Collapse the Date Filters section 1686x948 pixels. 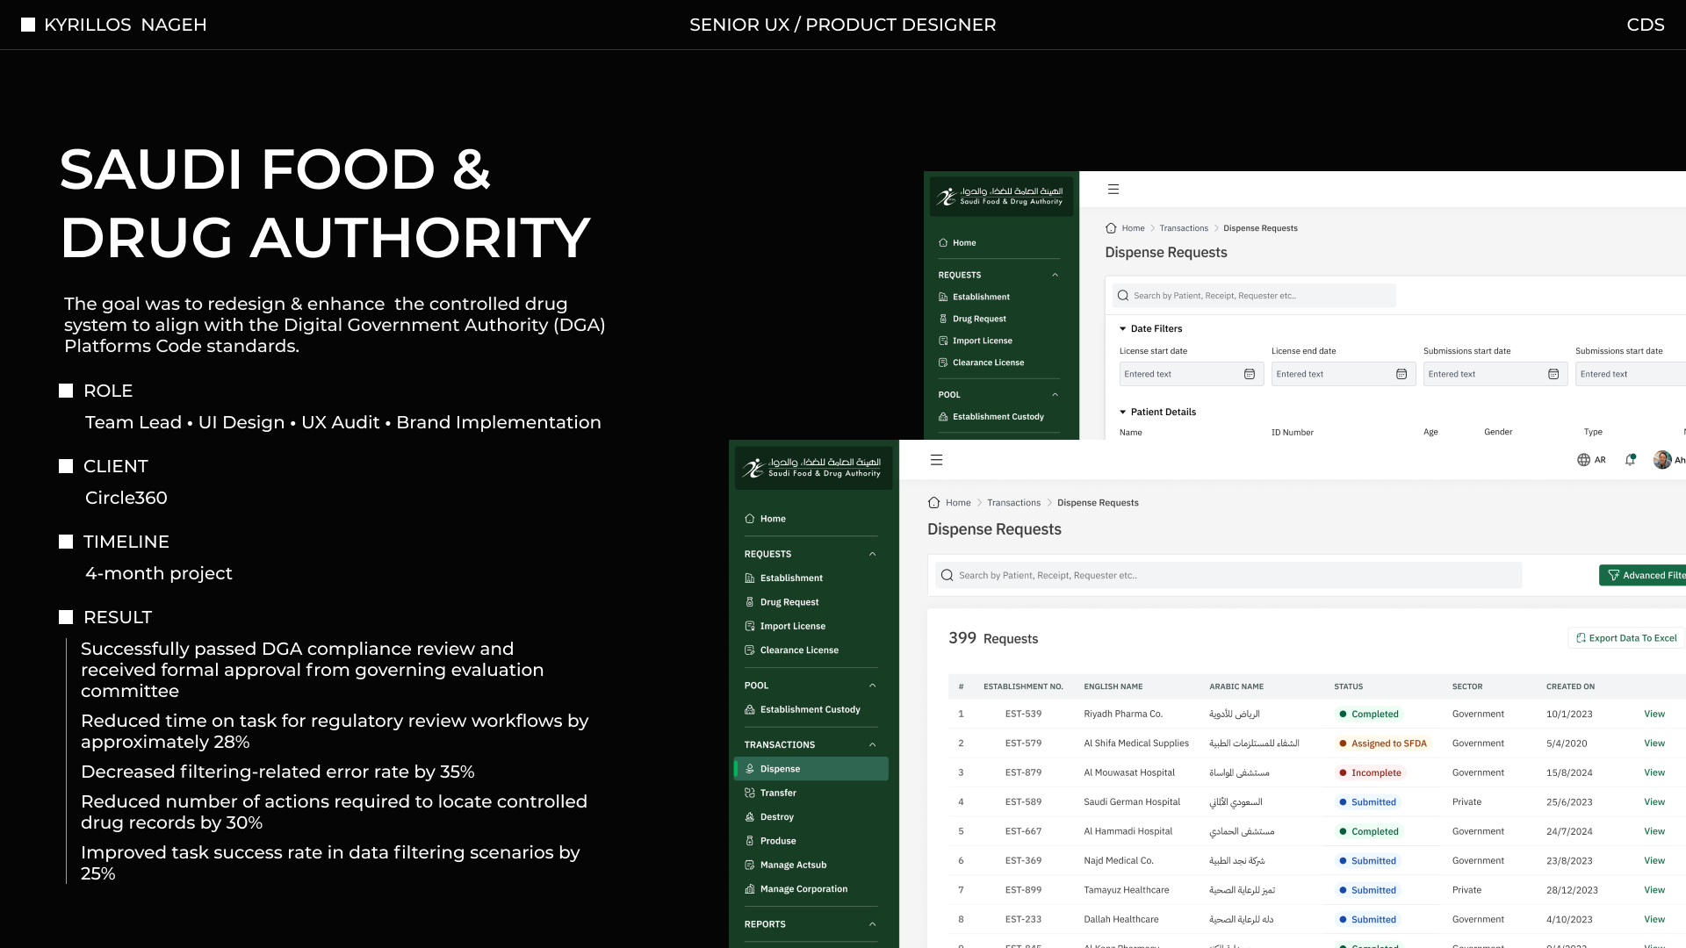1123,329
